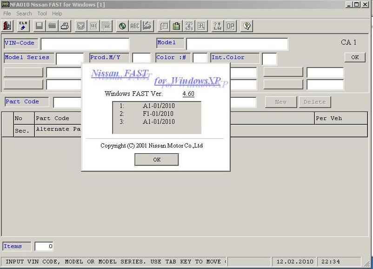Click the status bar date 12.02.2010
373x269 pixels.
(294, 262)
